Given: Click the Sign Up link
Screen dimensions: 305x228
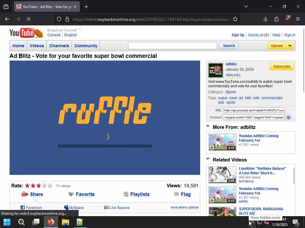Looking at the screenshot, I should tap(238, 35).
